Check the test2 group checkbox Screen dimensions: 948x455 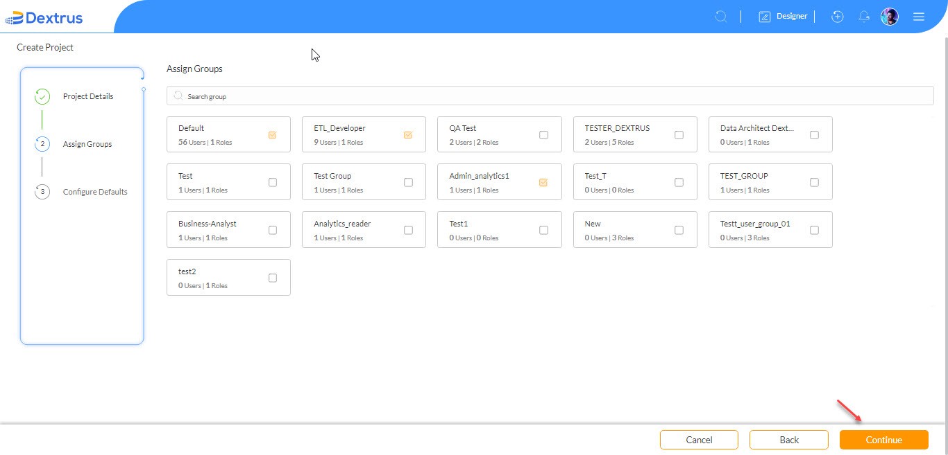[x=272, y=278]
